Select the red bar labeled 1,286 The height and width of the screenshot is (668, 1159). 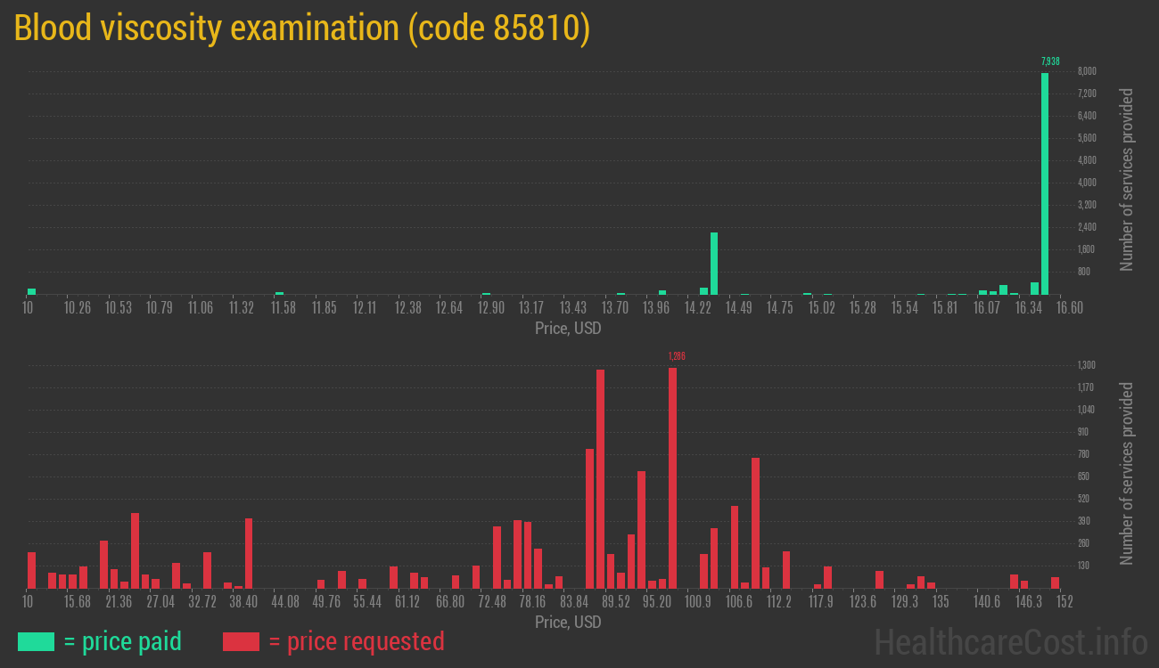point(672,477)
